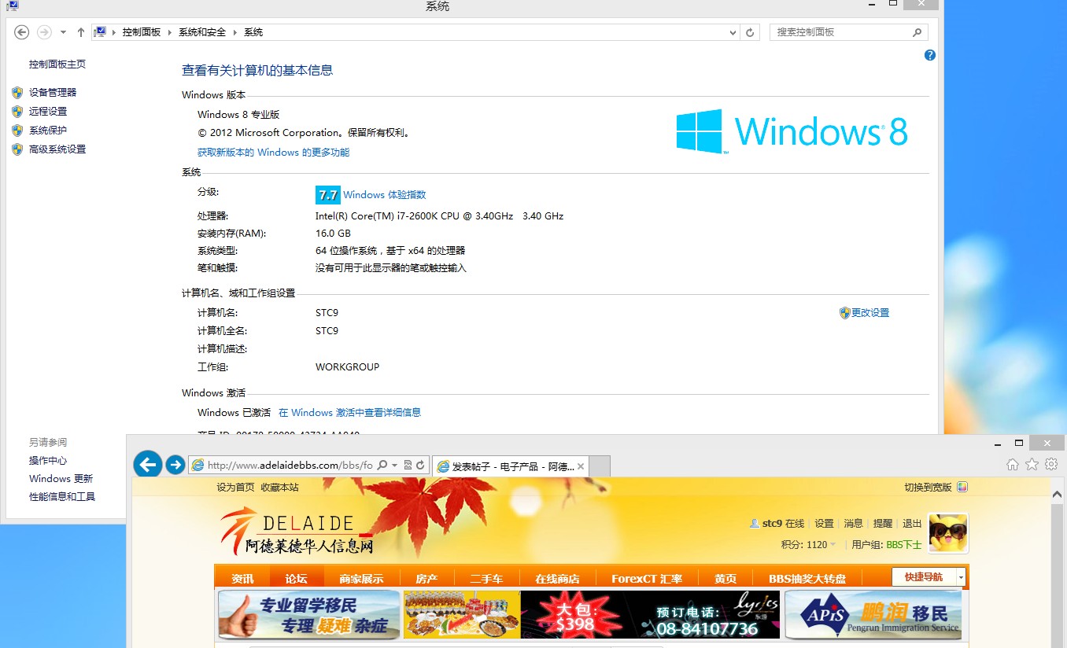The image size is (1067, 648).
Task: Click the 7.7 experience index score badge
Action: 327,195
